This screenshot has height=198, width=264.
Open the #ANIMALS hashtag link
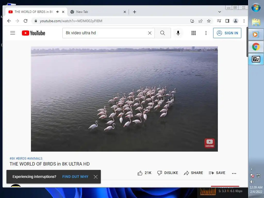pos(35,159)
